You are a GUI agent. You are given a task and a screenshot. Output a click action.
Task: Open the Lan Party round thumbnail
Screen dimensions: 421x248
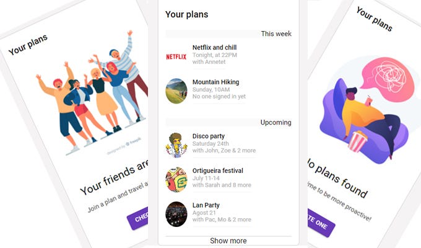tap(176, 214)
